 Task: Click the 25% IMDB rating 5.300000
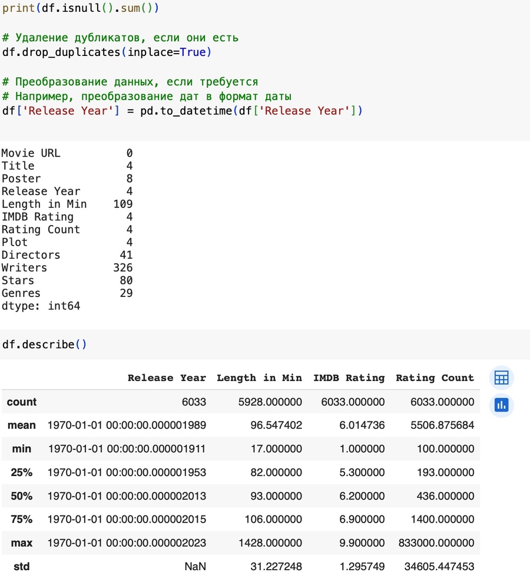click(362, 472)
